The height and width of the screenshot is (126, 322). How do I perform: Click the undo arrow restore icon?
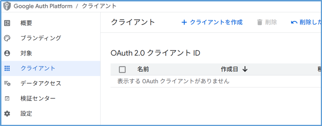pos(294,22)
